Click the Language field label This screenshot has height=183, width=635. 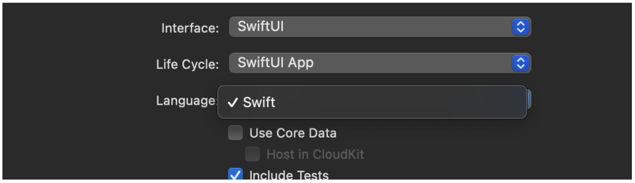click(x=186, y=100)
